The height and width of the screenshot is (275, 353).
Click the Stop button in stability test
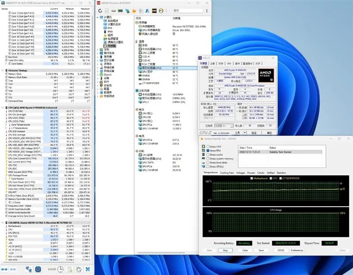point(225,250)
